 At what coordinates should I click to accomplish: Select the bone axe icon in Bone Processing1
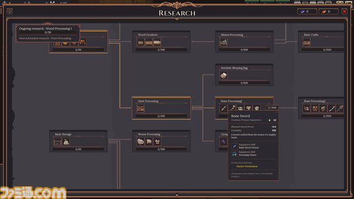232,108
